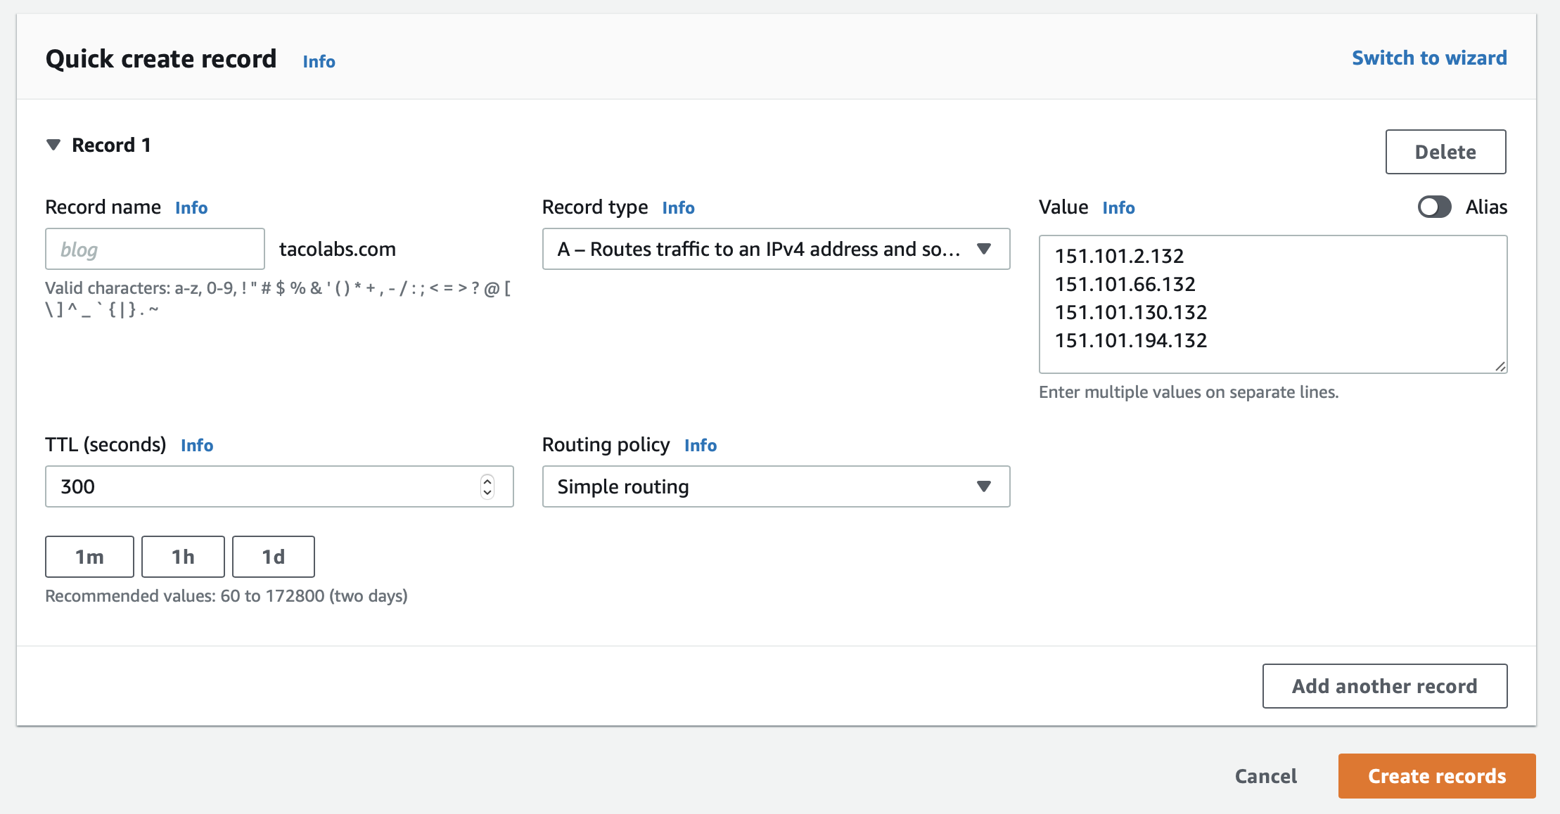Image resolution: width=1560 pixels, height=814 pixels.
Task: Click the Create records button
Action: (x=1436, y=775)
